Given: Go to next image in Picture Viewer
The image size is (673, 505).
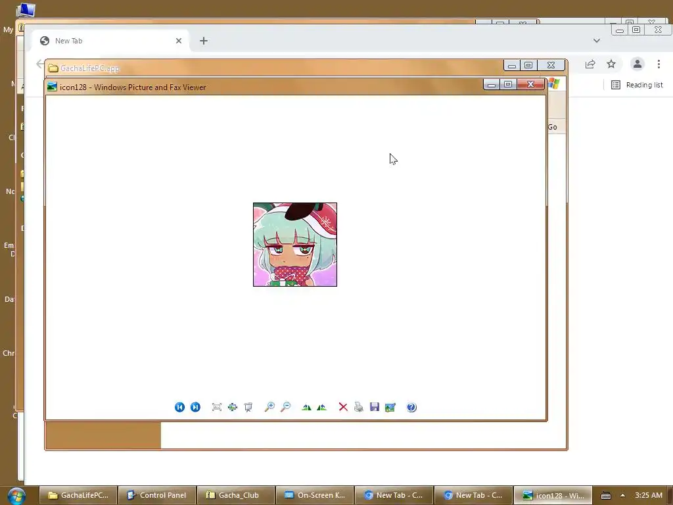Looking at the screenshot, I should click(x=195, y=407).
